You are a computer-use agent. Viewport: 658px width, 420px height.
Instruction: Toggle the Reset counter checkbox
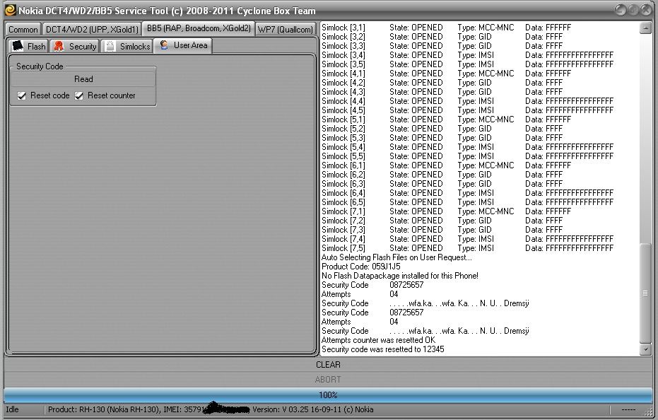click(79, 95)
